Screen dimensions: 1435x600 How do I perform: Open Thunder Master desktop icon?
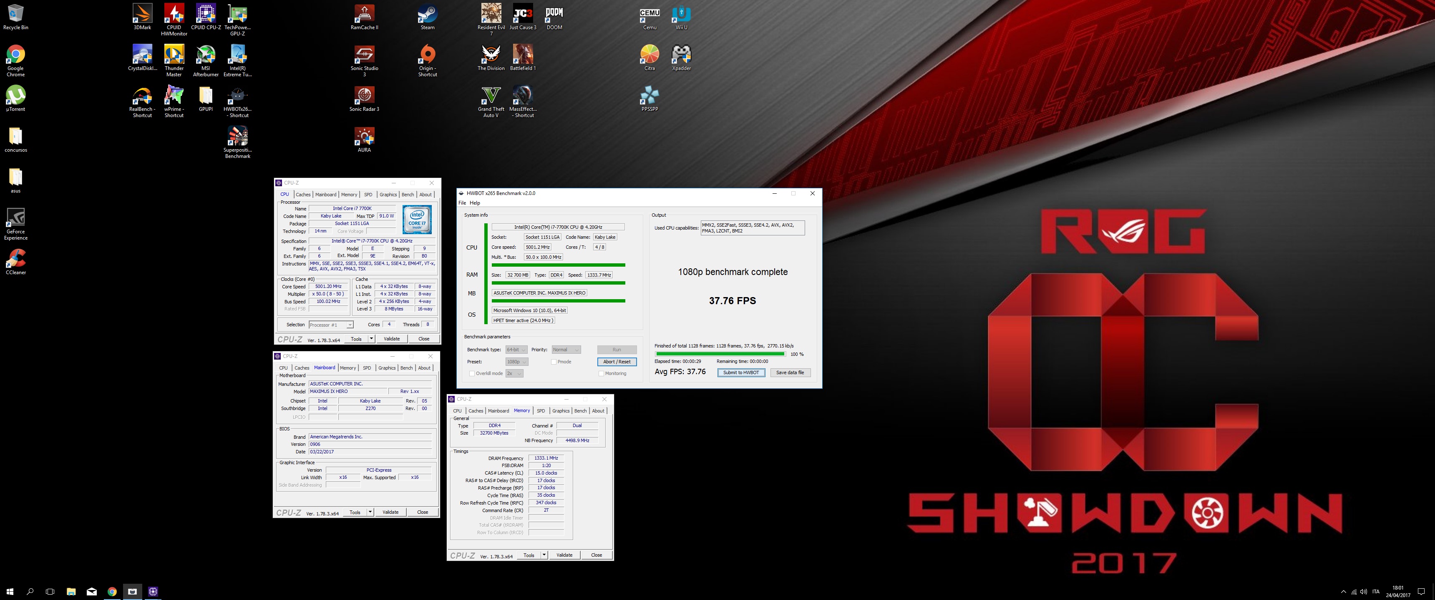click(174, 61)
